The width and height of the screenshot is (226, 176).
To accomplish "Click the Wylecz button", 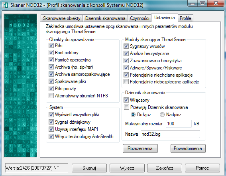I will (127, 168).
